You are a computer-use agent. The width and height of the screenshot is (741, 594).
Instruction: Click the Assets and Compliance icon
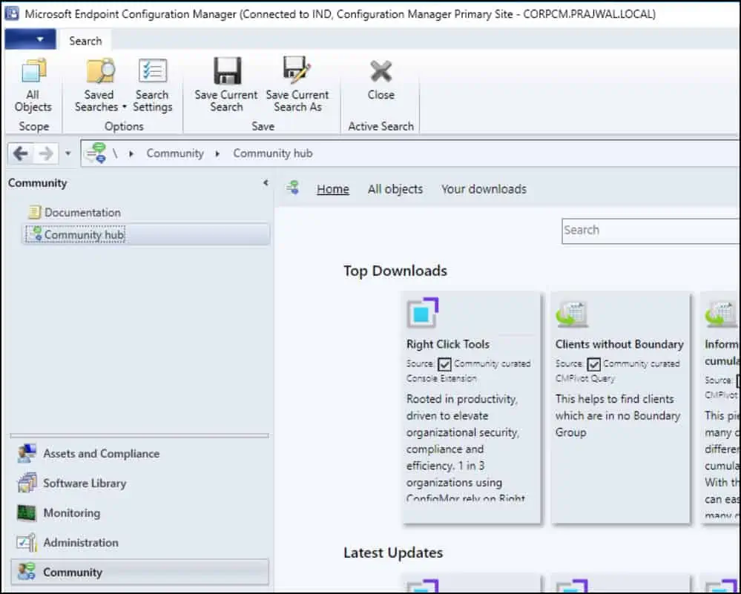[27, 453]
